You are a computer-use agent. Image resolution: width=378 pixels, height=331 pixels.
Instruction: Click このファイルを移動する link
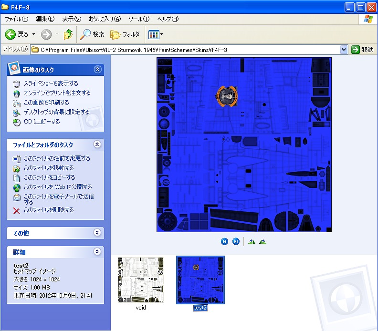click(x=49, y=168)
